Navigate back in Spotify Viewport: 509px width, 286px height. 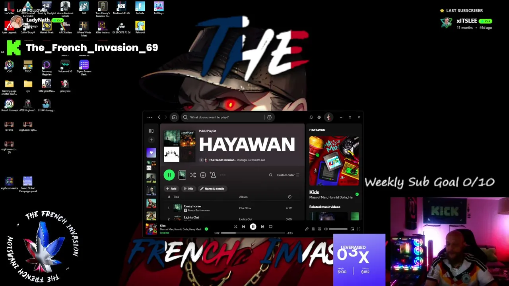pyautogui.click(x=159, y=117)
